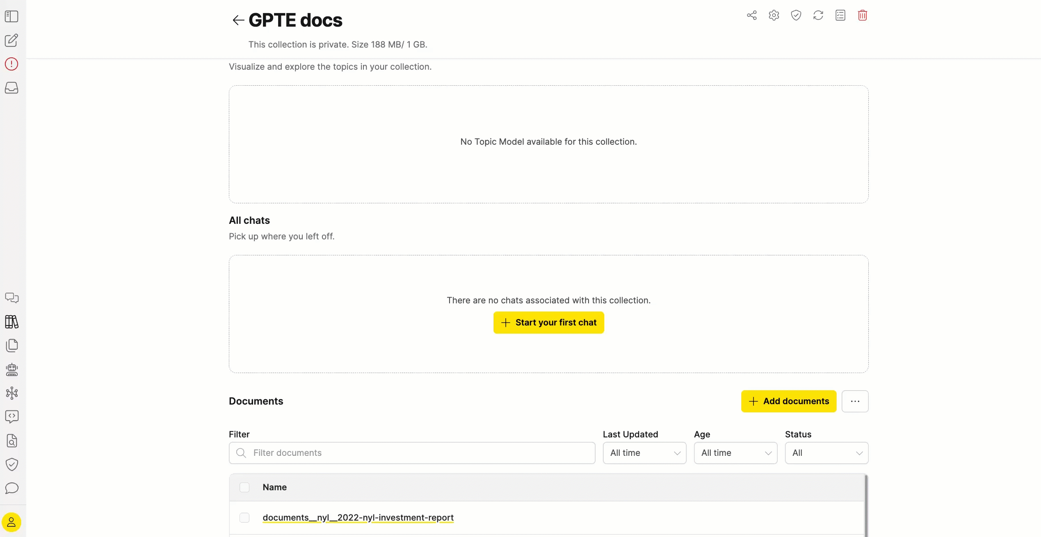The image size is (1041, 537).
Task: Click the robot agents icon in sidebar
Action: 11,369
